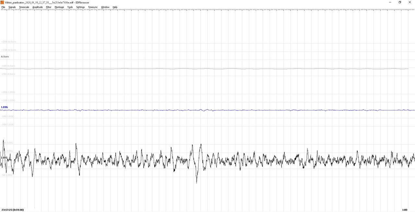Click the 1:00 page duration readout
Image resolution: width=415 pixels, height=212 pixels.
(x=405, y=210)
